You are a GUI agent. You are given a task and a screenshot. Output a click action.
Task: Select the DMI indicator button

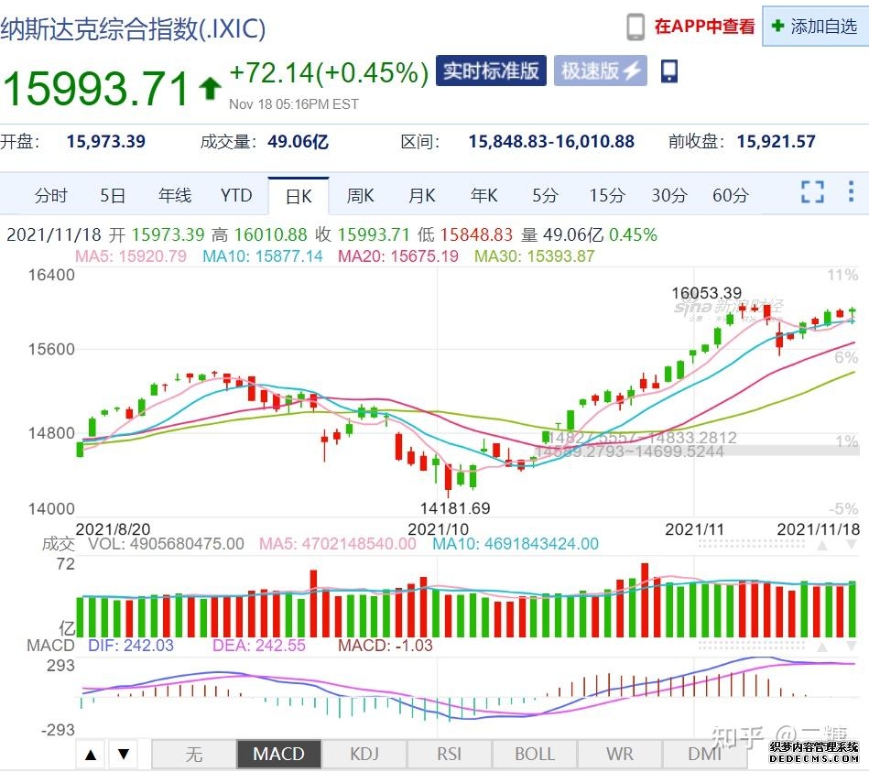[704, 755]
